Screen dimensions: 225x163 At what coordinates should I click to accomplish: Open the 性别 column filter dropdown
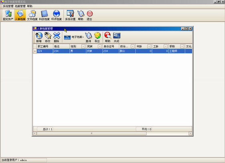(83, 46)
